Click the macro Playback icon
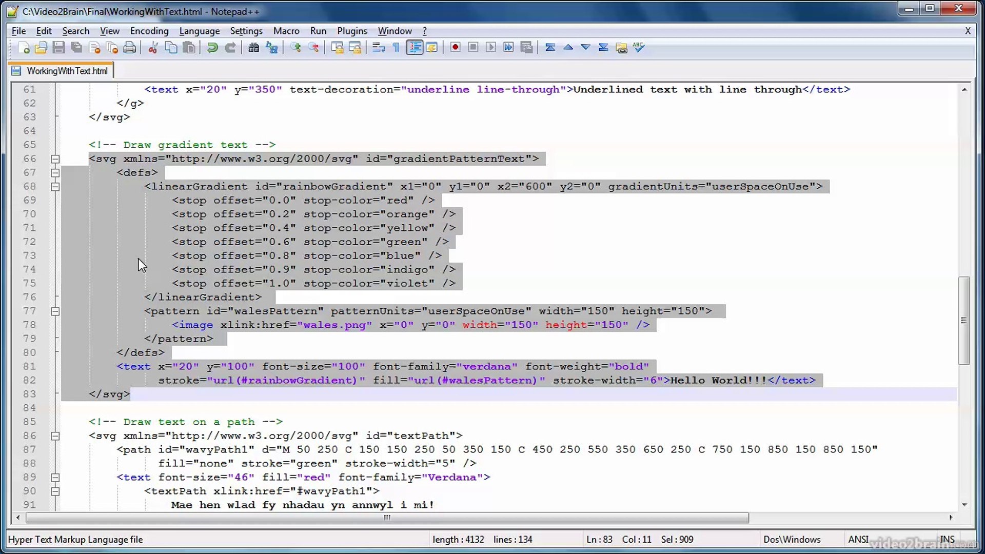Viewport: 985px width, 554px height. click(x=490, y=48)
